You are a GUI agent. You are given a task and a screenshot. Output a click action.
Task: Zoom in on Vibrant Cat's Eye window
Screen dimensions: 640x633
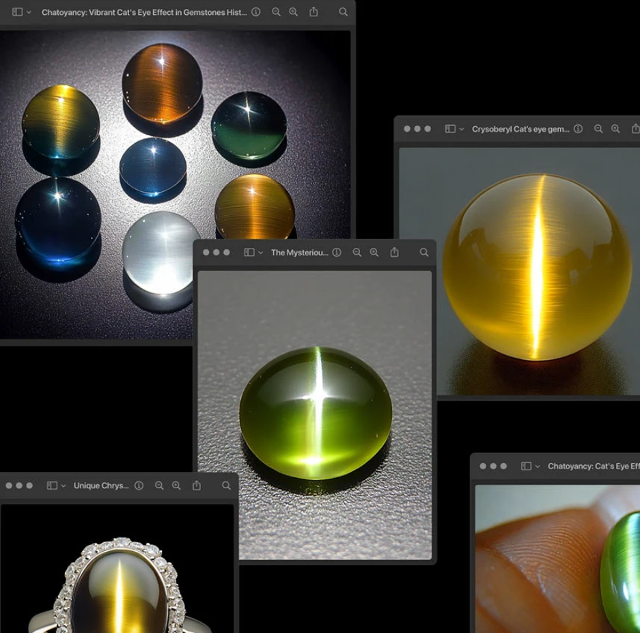[294, 12]
